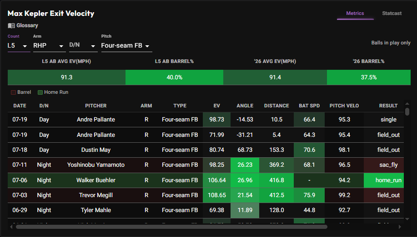Click pitcher Yoshinobu Yamamoto
417x237 pixels.
click(x=96, y=165)
